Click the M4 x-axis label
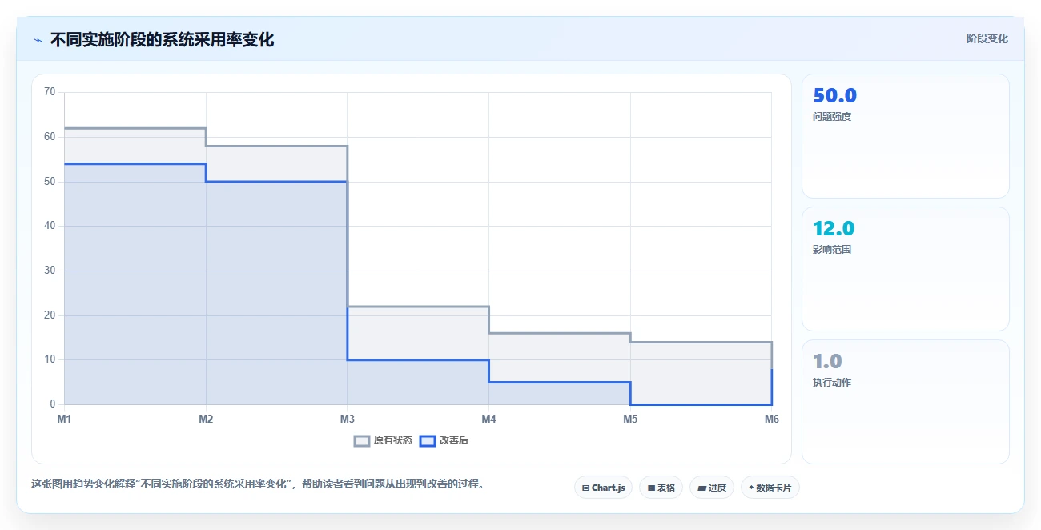Image resolution: width=1041 pixels, height=530 pixels. (488, 419)
